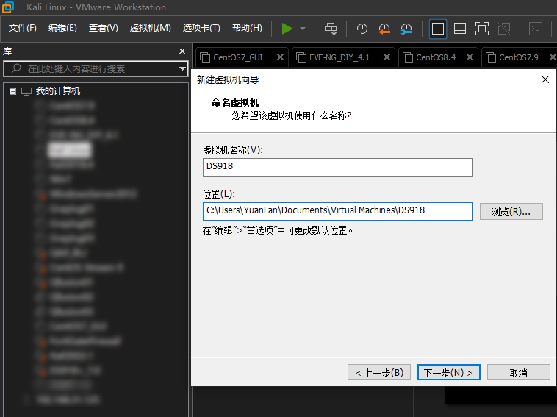Image resolution: width=557 pixels, height=417 pixels.
Task: Click the 位置 path input field
Action: click(338, 211)
